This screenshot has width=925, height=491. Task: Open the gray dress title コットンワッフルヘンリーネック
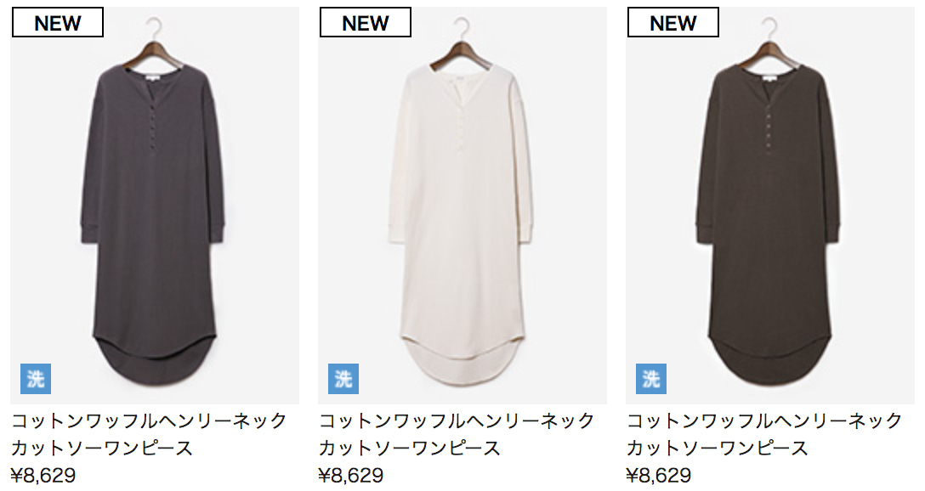click(x=150, y=420)
